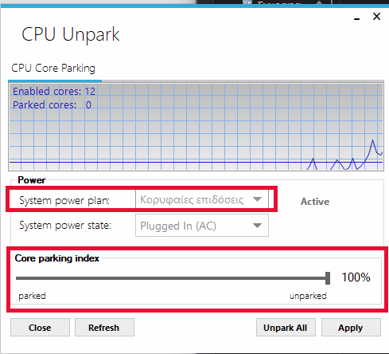
Task: Open the System power state combo box
Action: [x=202, y=226]
